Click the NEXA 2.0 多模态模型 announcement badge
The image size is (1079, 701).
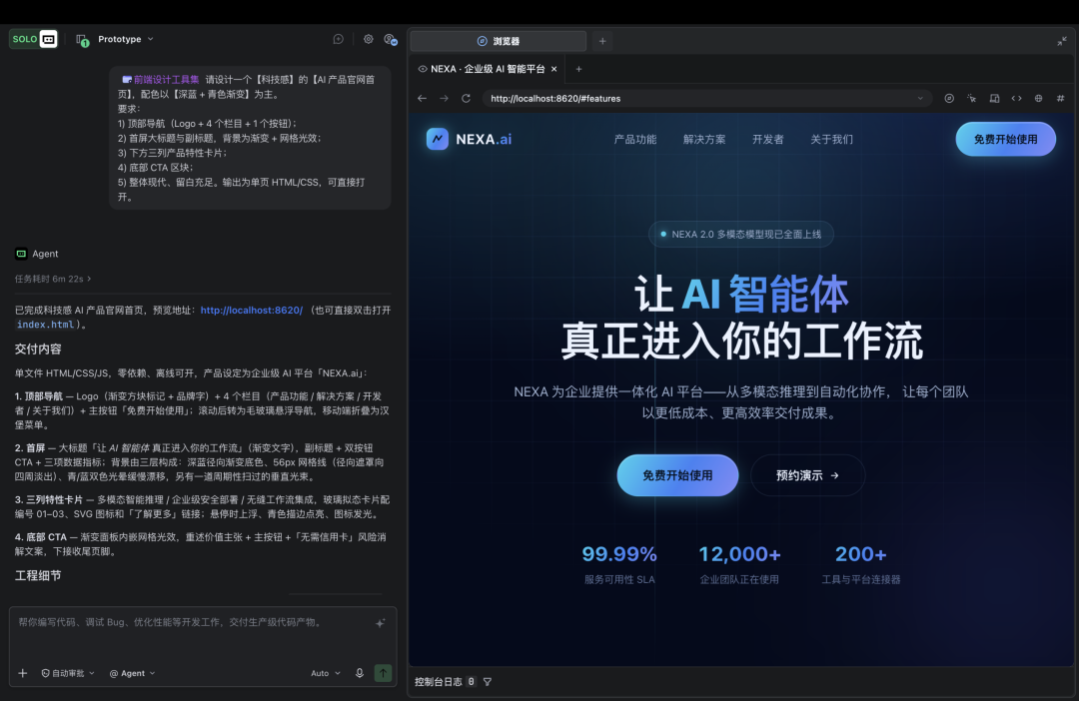pos(740,234)
